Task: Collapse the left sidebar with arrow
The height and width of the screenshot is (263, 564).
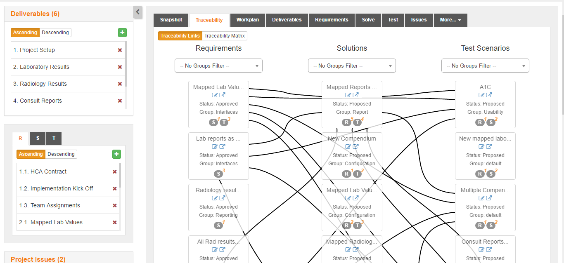Action: (x=138, y=12)
